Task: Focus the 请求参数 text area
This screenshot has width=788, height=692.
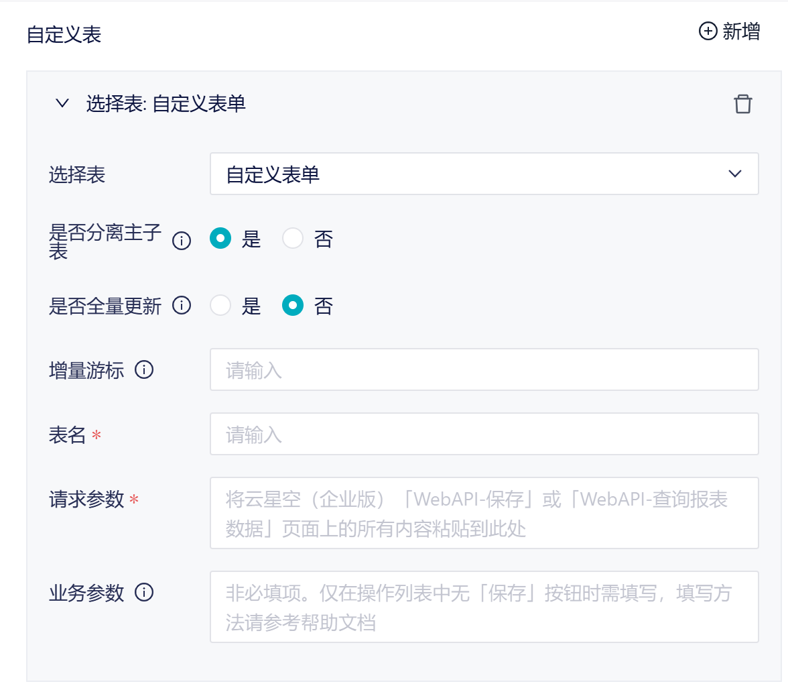Action: click(x=484, y=513)
